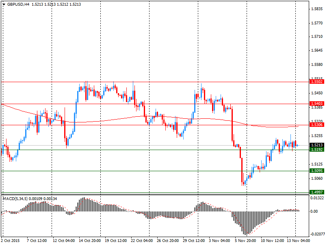Select the 29 Oct 12:00 time label
The width and height of the screenshot is (325, 244).
(x=194, y=241)
